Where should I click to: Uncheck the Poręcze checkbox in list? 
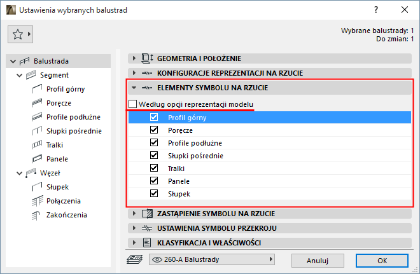pos(153,130)
